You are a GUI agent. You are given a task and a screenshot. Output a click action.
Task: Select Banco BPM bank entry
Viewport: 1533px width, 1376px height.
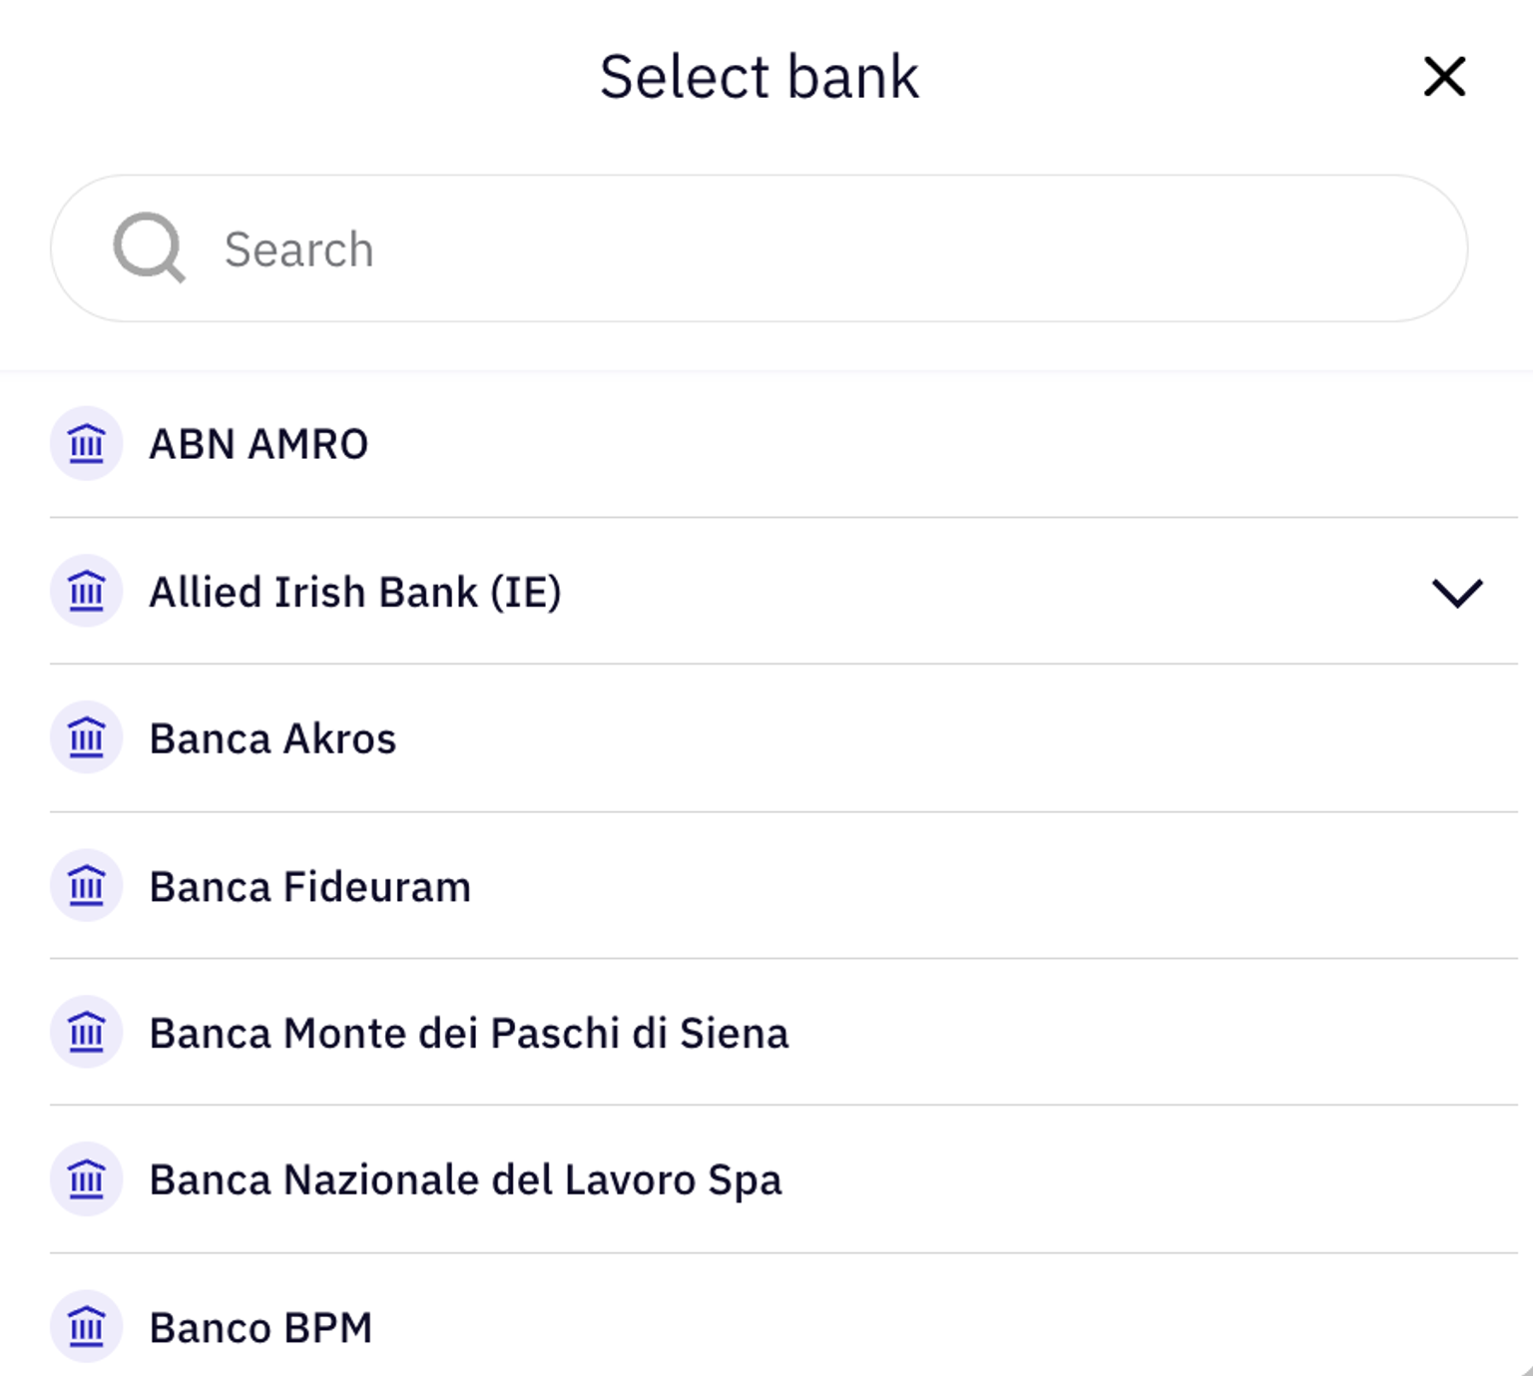(x=260, y=1328)
